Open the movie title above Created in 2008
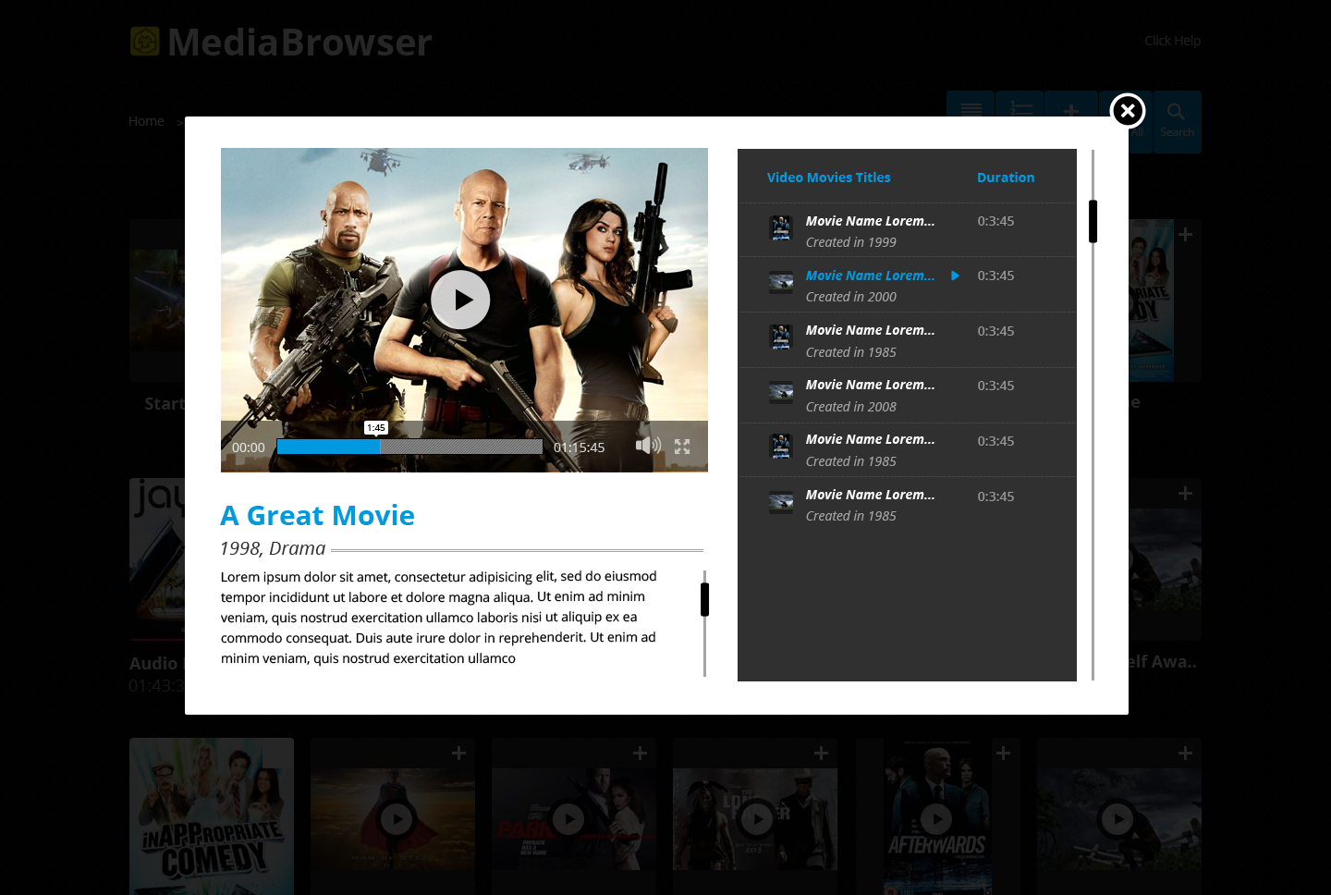 [870, 385]
